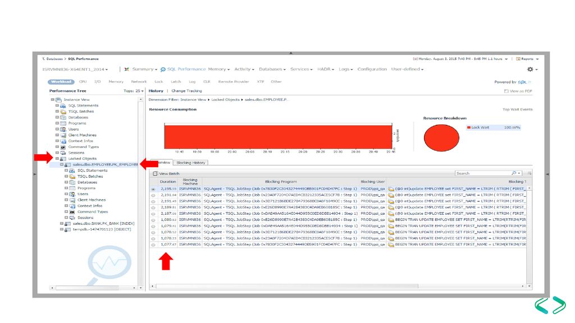The height and width of the screenshot is (323, 575).
Task: Click the Reports icon
Action: (x=518, y=59)
